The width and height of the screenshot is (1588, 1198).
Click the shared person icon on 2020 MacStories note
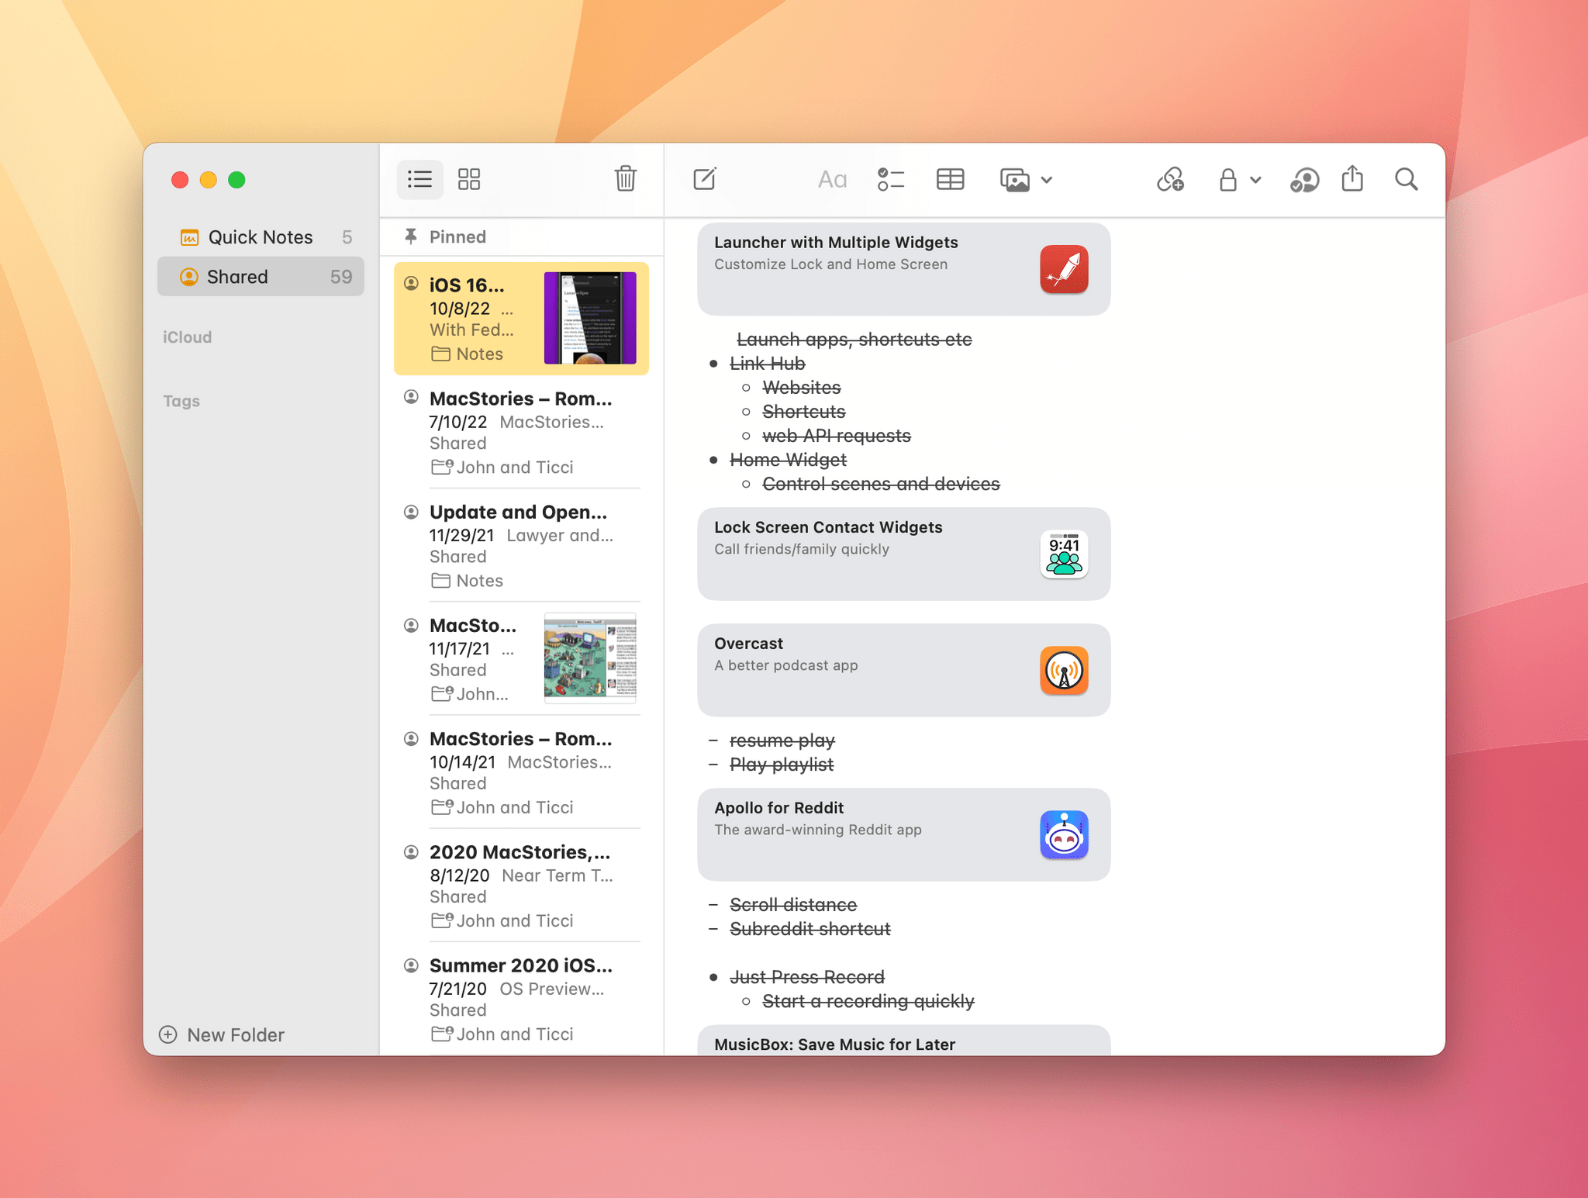(412, 852)
